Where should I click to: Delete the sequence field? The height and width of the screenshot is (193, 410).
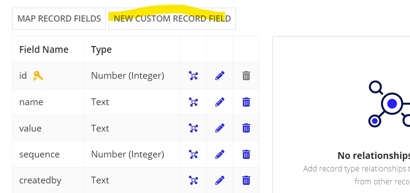pos(246,154)
